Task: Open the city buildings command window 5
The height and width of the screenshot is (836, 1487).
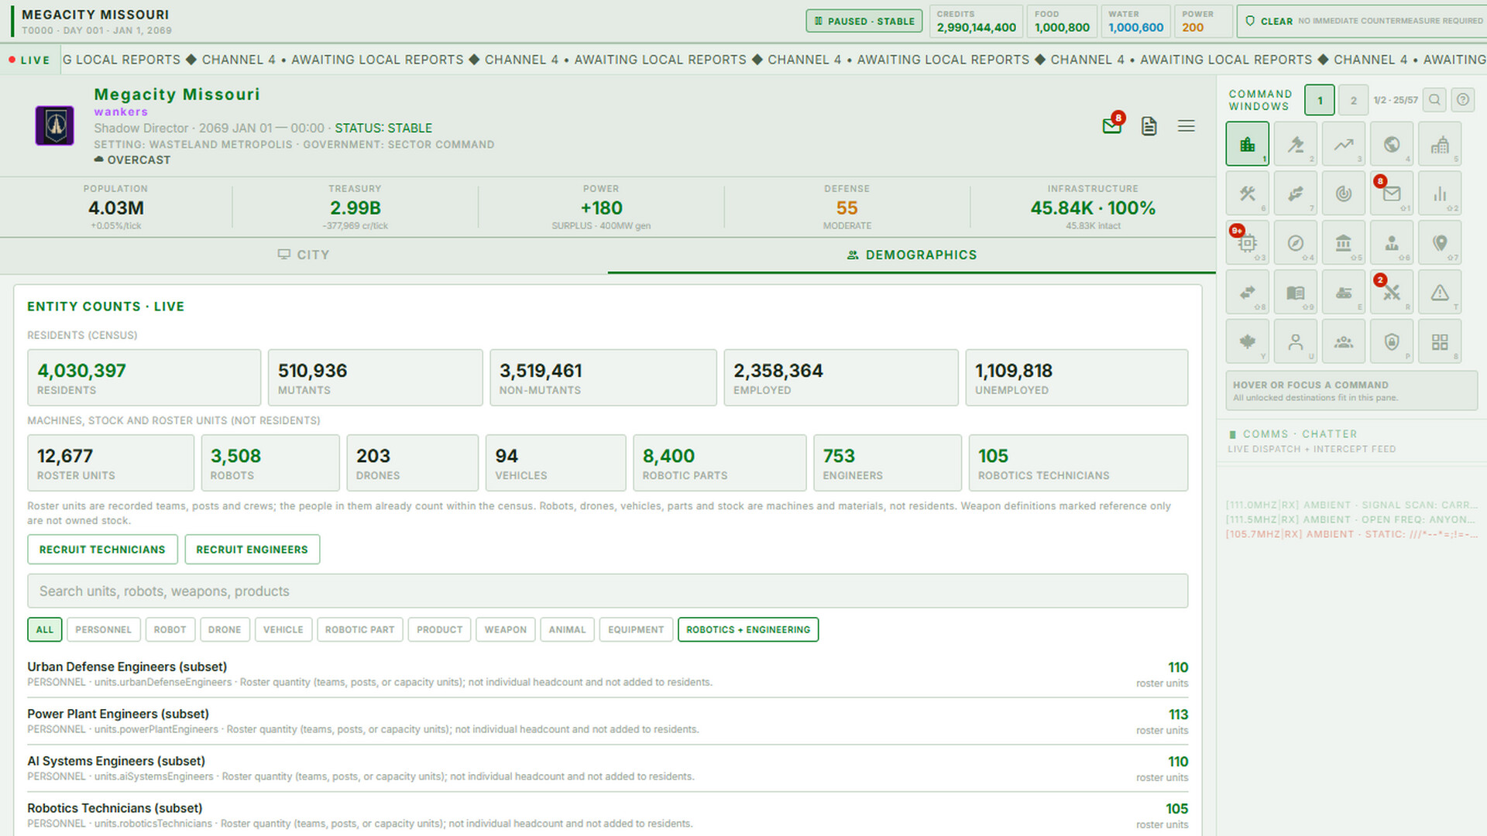Action: coord(1439,144)
